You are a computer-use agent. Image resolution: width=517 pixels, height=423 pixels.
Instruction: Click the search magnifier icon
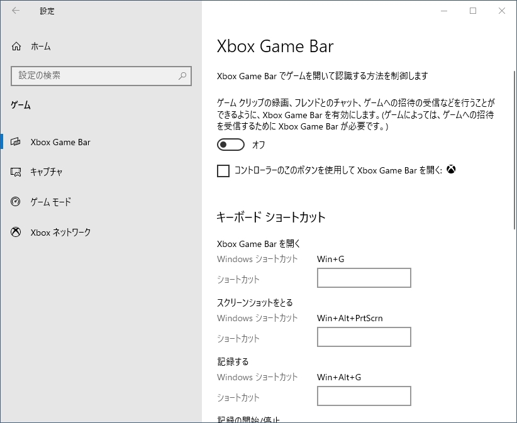[x=182, y=76]
